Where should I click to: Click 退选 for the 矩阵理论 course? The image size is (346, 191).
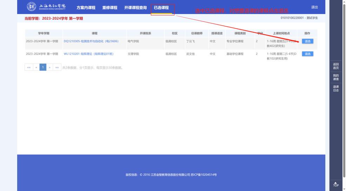pyautogui.click(x=307, y=54)
